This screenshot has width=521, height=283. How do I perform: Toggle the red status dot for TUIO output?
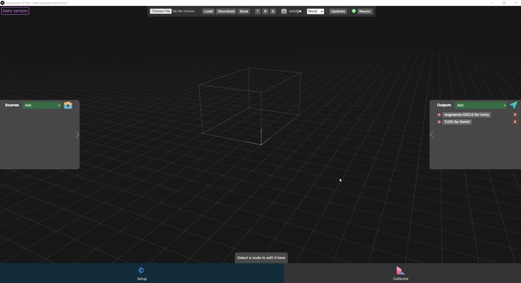coord(439,122)
